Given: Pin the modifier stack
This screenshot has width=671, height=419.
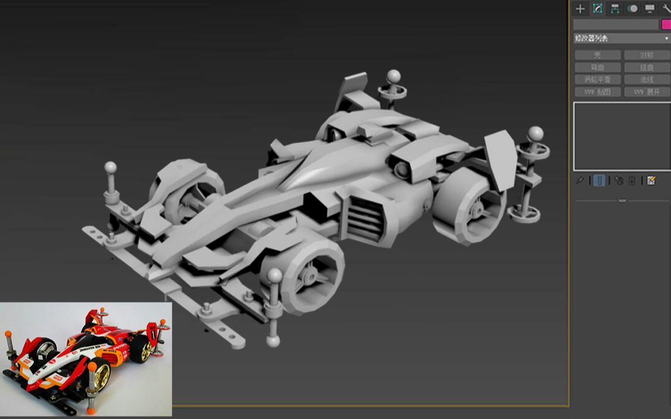Looking at the screenshot, I should pyautogui.click(x=580, y=181).
